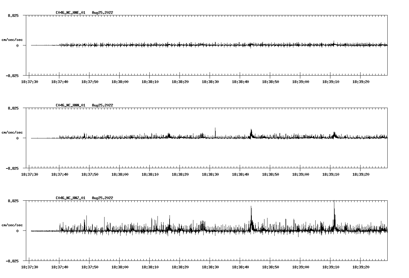Click the 18:37:50 time label under HNE plot
The width and height of the screenshot is (409, 278).
click(90, 82)
